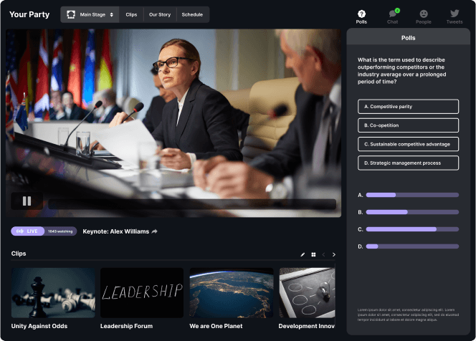Choose D. Strategic management process

pyautogui.click(x=408, y=163)
